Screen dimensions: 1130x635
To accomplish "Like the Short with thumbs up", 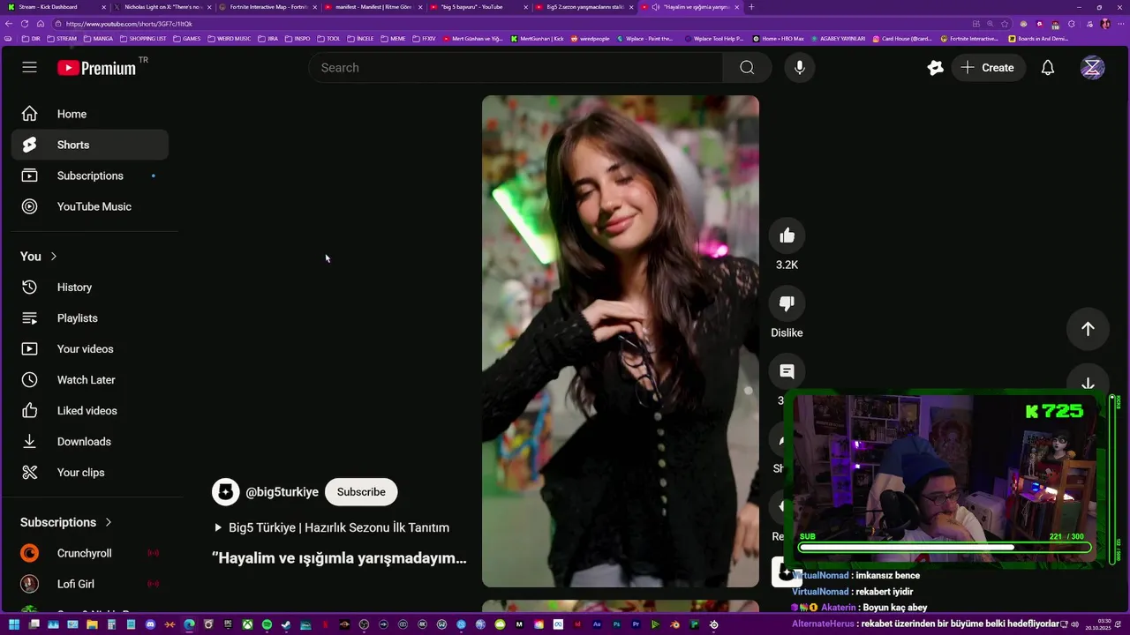I will (x=787, y=235).
